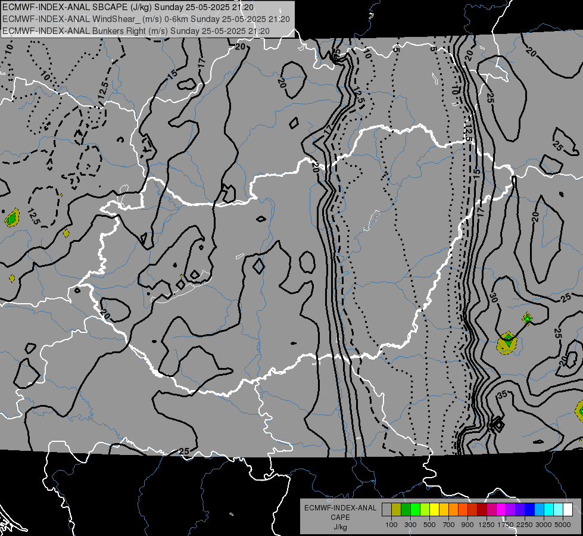Click the WindShear_ (m/s) 0-6km title line
The width and height of the screenshot is (583, 536).
[146, 19]
